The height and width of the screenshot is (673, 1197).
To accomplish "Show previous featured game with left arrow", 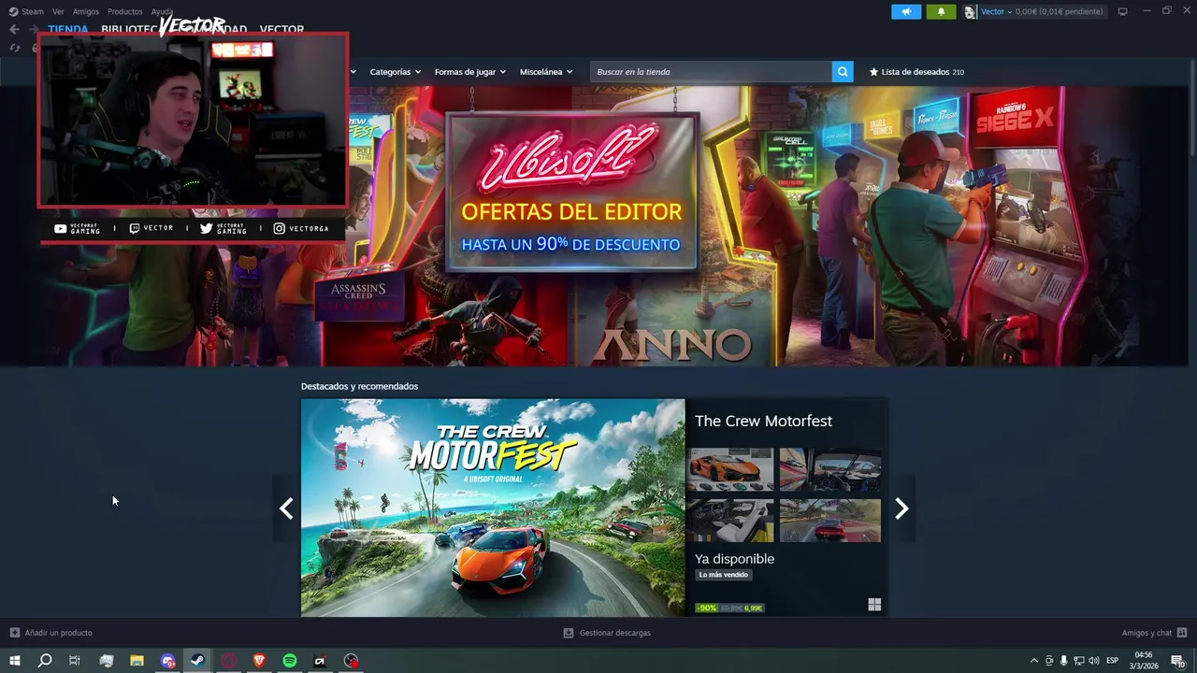I will coord(286,508).
